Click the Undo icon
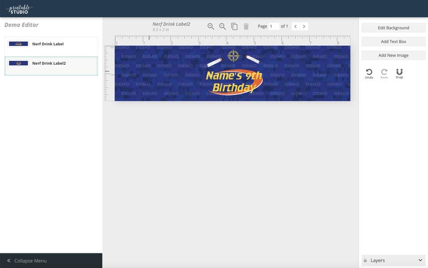This screenshot has width=428, height=268. 369,74
